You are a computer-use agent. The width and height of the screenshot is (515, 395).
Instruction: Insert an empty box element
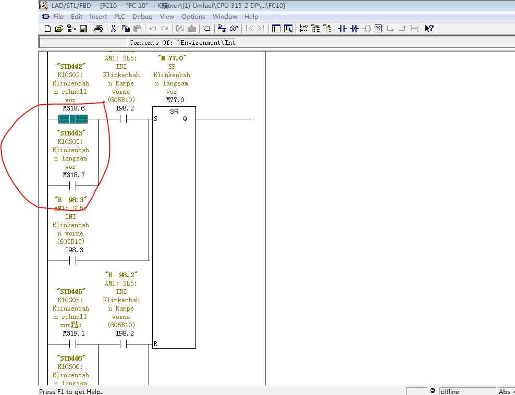[378, 29]
